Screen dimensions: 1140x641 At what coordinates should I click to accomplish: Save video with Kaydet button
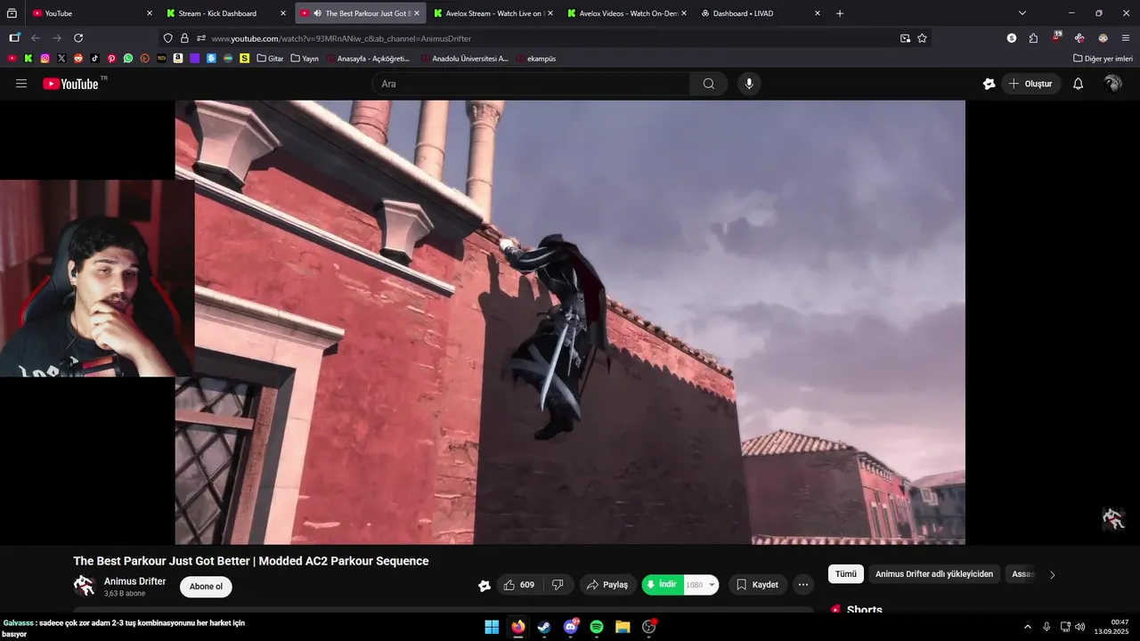758,585
